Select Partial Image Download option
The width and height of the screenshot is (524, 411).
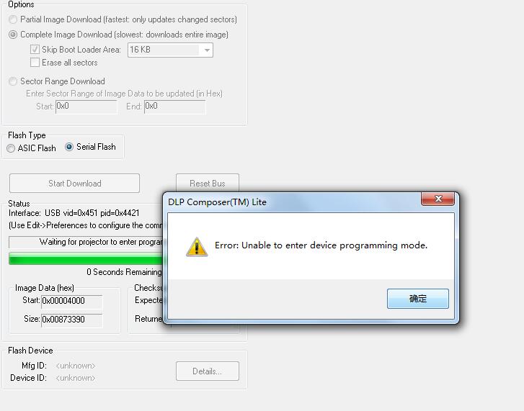click(x=13, y=19)
